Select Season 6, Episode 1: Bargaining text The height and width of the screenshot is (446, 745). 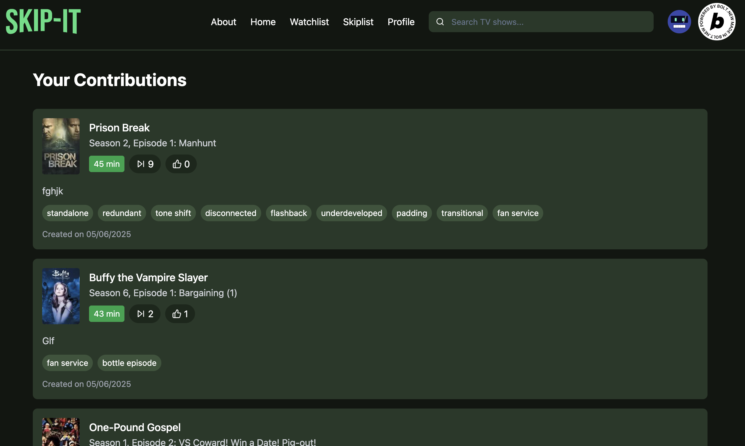click(163, 293)
